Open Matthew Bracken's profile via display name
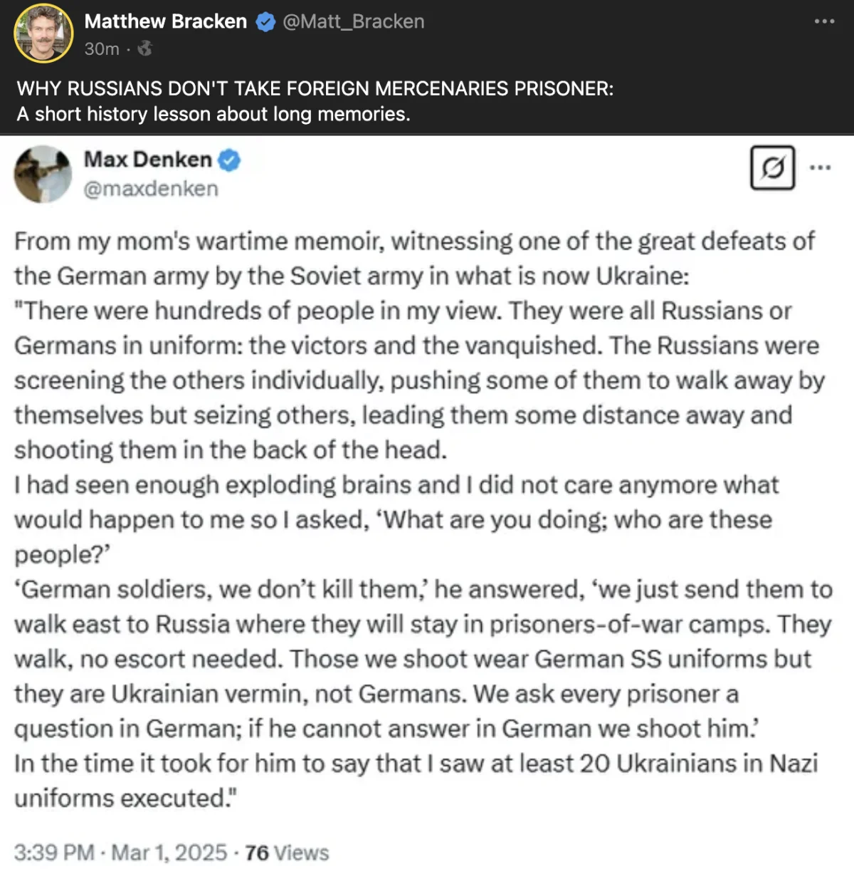This screenshot has height=869, width=854. point(165,21)
